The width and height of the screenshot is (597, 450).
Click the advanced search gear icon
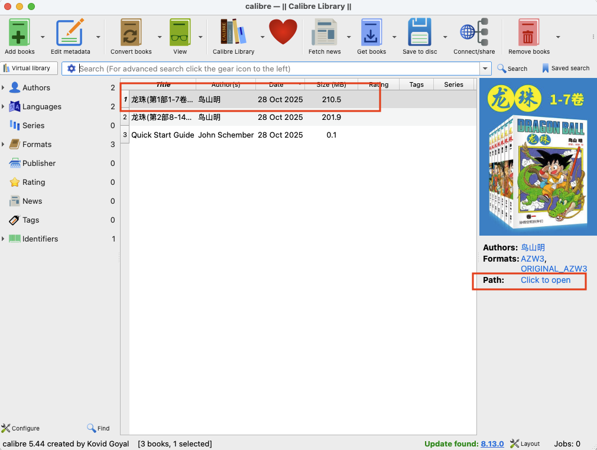(72, 69)
